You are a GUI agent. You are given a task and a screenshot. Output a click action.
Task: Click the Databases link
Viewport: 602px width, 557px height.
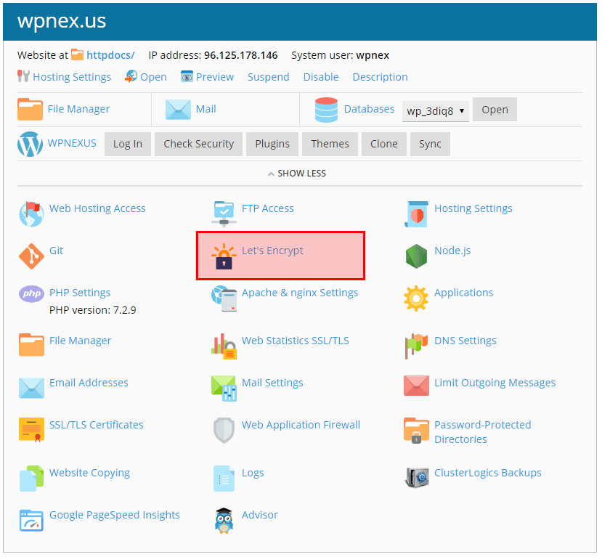pyautogui.click(x=370, y=110)
